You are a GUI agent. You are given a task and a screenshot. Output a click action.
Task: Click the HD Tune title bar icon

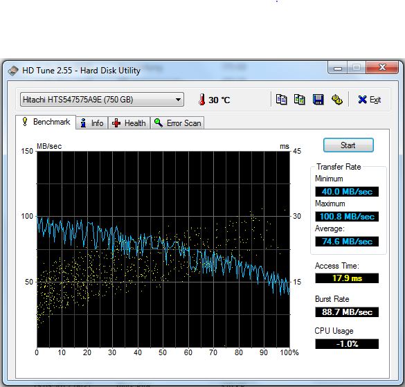tap(13, 71)
